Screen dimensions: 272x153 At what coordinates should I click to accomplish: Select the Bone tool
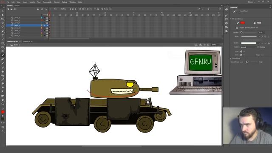click(x=3, y=68)
